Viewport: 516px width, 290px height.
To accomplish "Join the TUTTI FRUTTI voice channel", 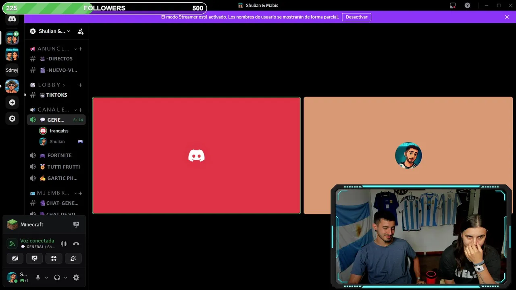I will point(56,167).
